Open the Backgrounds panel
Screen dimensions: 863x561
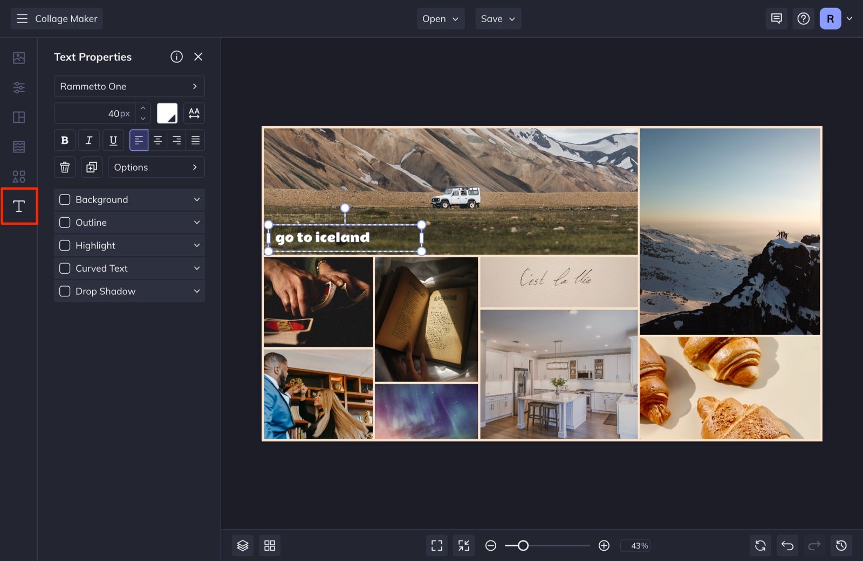click(x=19, y=146)
